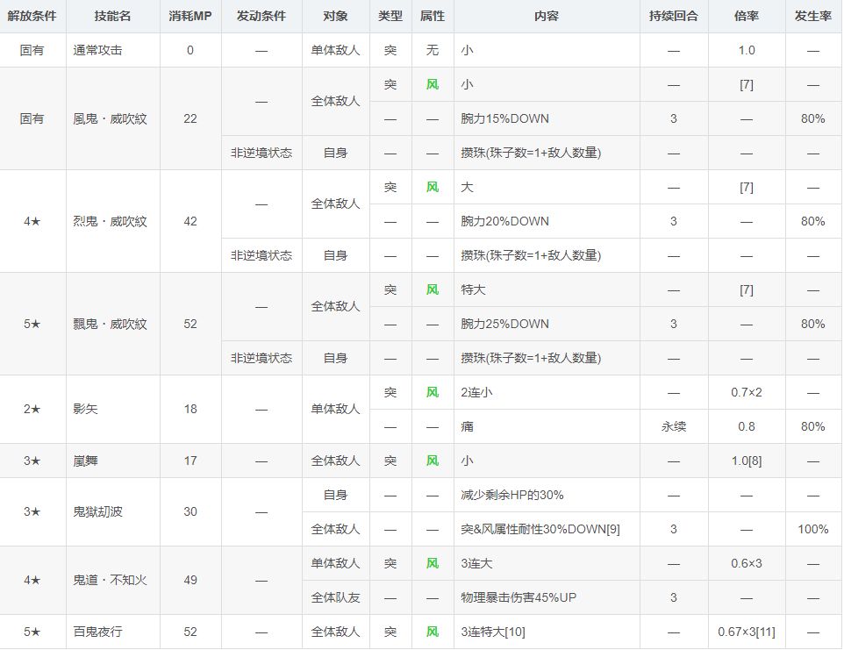Click the 内容 column header
Image resolution: width=844 pixels, height=650 pixels.
click(x=547, y=16)
